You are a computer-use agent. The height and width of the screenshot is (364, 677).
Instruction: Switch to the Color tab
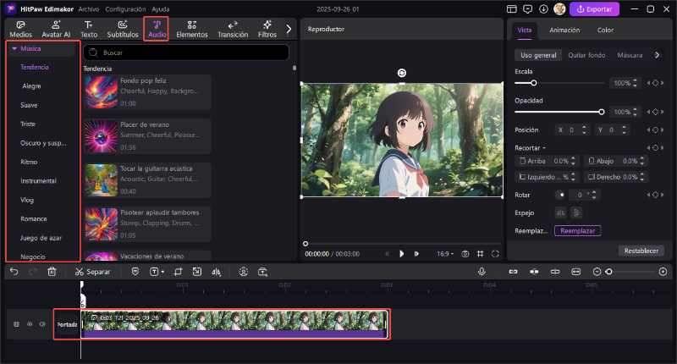click(605, 30)
